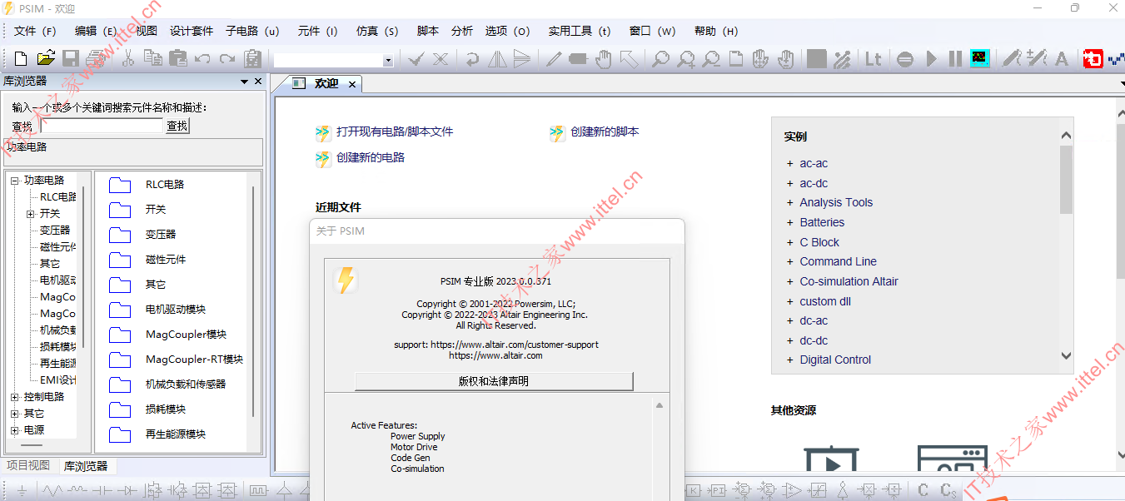The image size is (1125, 501).
Task: Click 创建新的脚本 link
Action: 605,131
